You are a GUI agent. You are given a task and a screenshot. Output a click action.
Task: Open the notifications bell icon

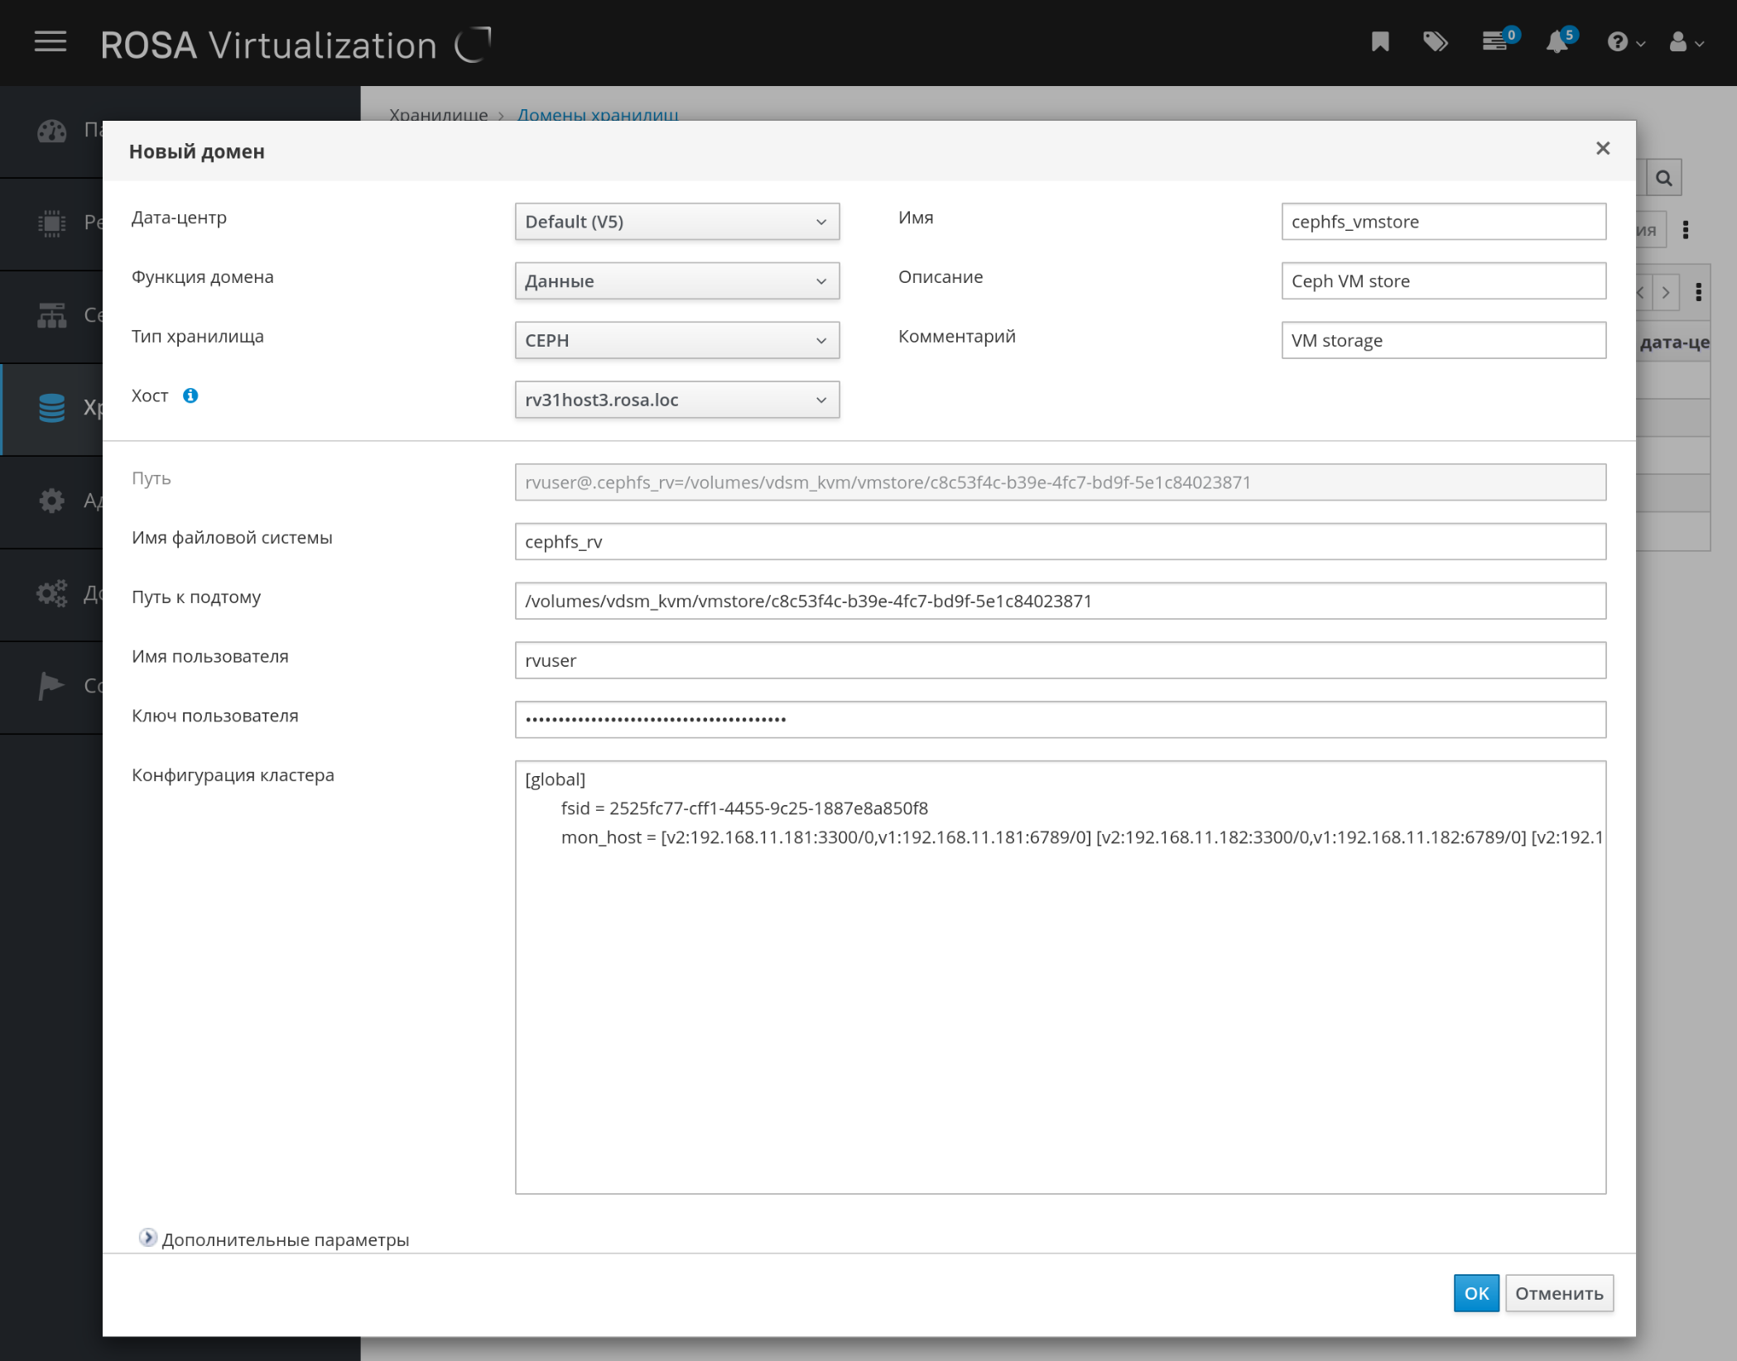click(x=1557, y=41)
